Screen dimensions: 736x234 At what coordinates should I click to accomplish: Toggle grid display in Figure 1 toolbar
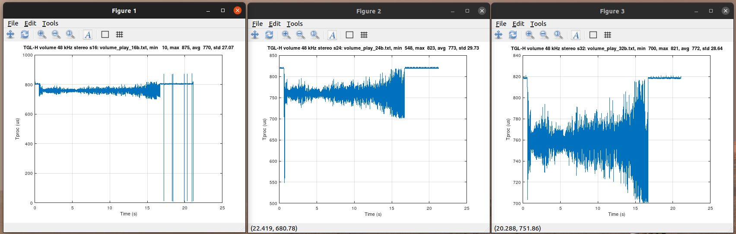[x=120, y=35]
